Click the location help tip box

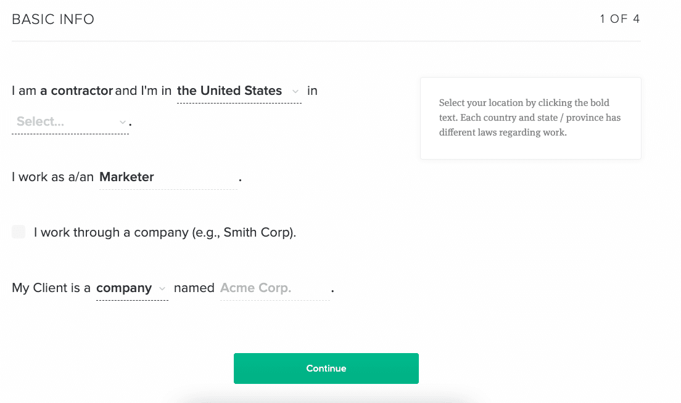click(530, 118)
